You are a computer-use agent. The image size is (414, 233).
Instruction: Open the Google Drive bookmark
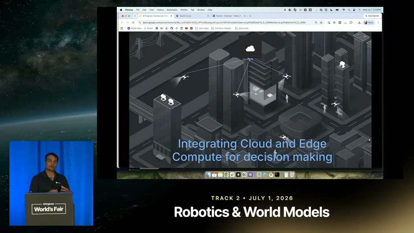click(166, 28)
